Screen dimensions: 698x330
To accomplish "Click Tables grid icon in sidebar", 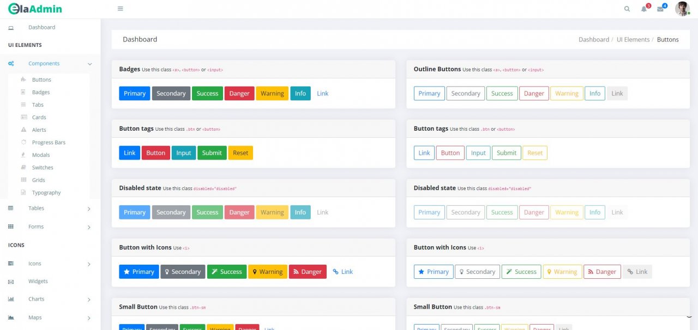I will (11, 208).
